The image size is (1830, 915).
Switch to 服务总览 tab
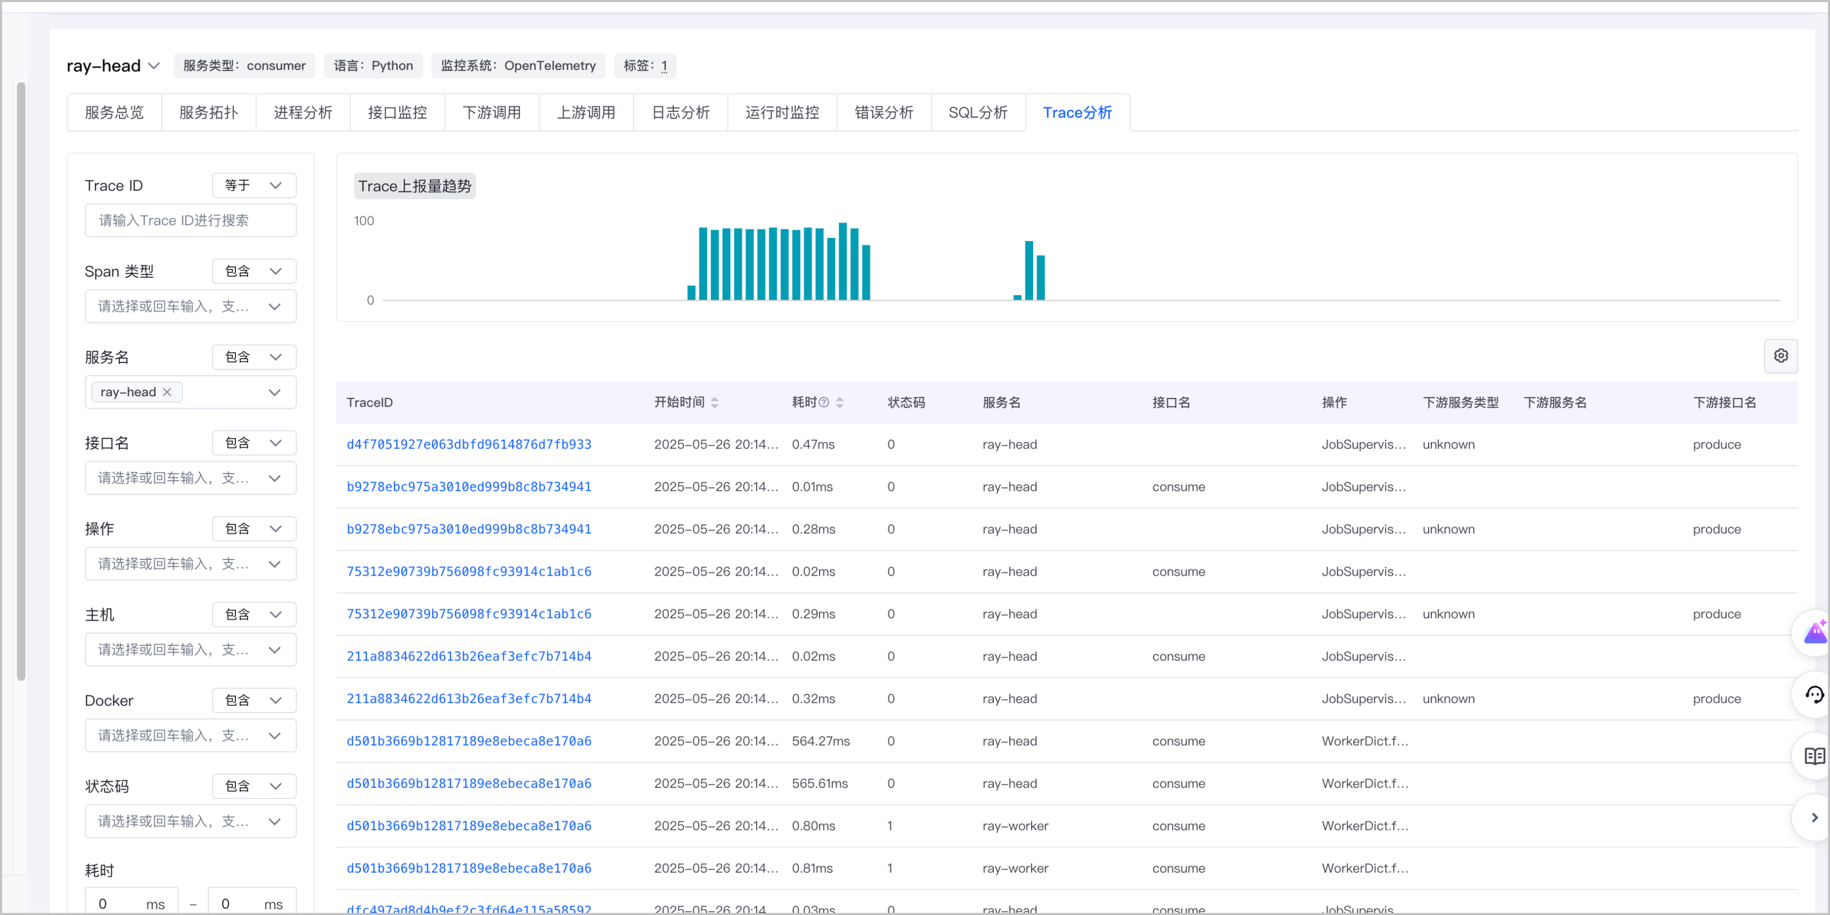(115, 113)
